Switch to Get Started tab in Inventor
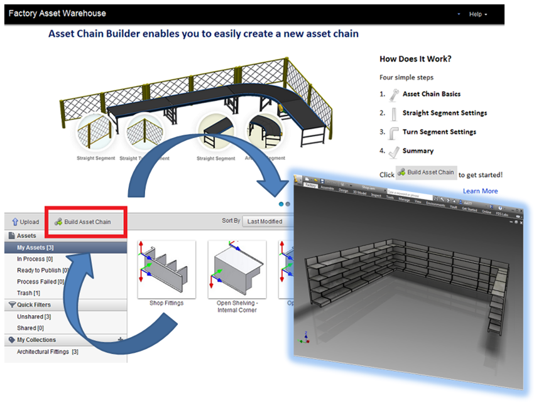534x403 pixels. (x=469, y=209)
